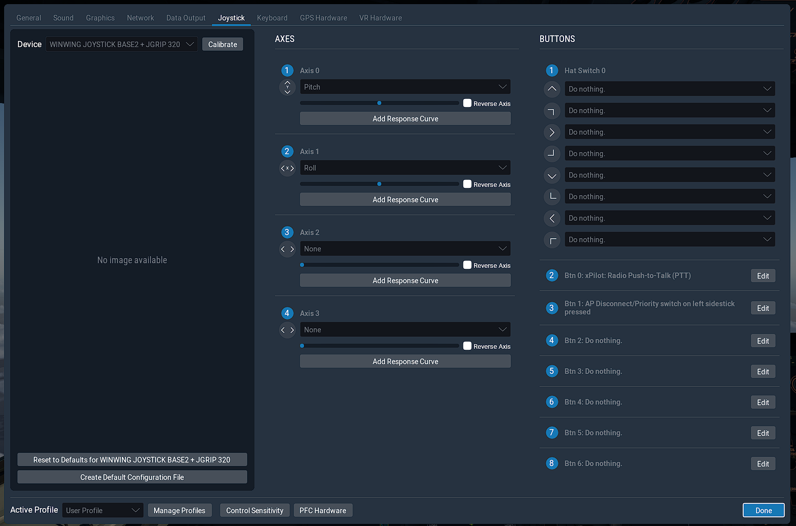Switch to the Keyboard tab
The height and width of the screenshot is (526, 796).
[272, 17]
